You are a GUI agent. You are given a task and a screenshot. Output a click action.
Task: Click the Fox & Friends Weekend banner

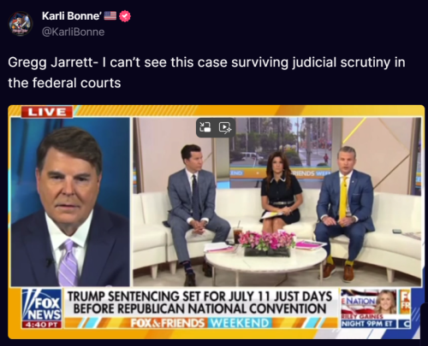[x=199, y=323]
